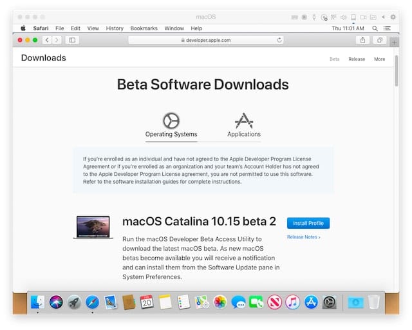Click the Share icon in Safari toolbar
Viewport: 412px width, 330px height.
click(363, 40)
